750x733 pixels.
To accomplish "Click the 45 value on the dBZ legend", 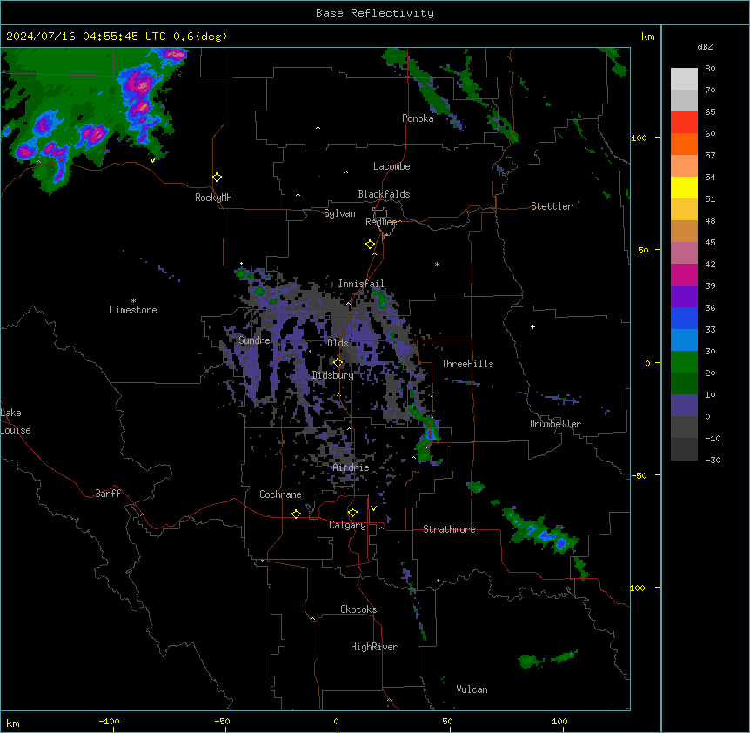I will pos(710,242).
